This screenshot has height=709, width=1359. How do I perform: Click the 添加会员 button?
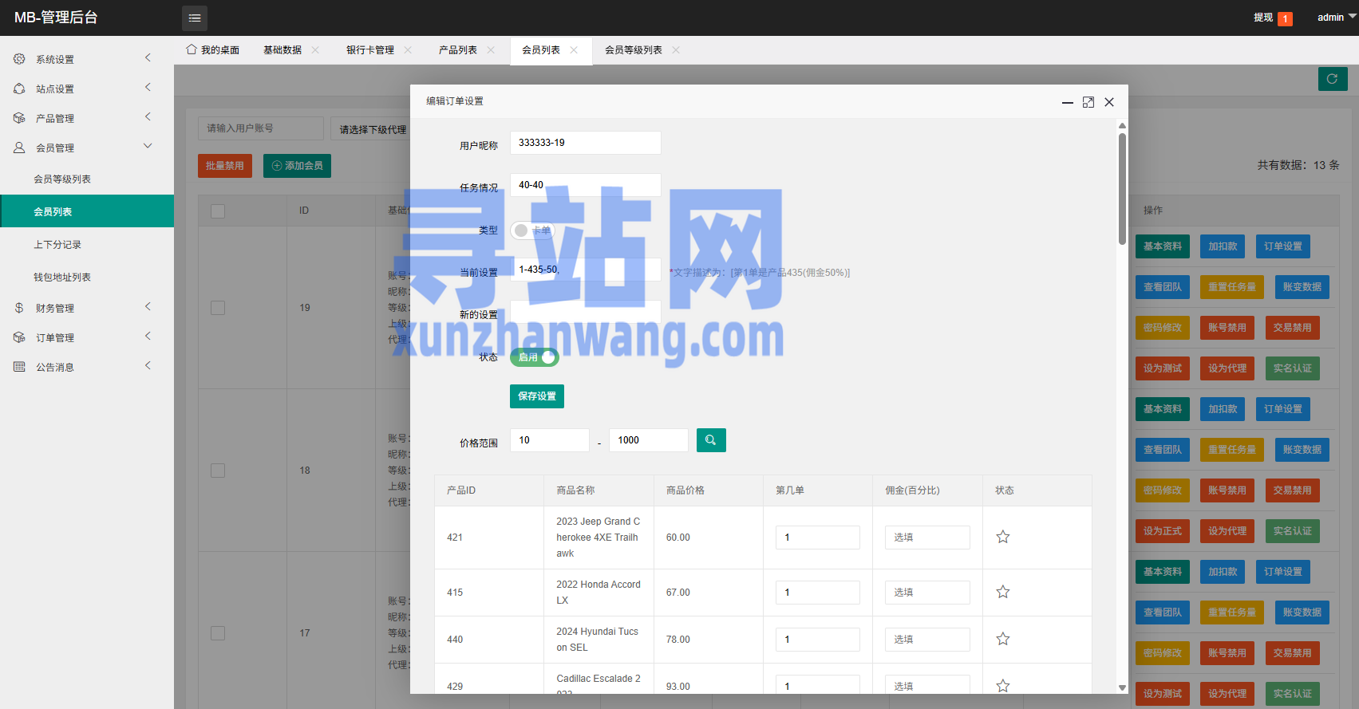[297, 166]
